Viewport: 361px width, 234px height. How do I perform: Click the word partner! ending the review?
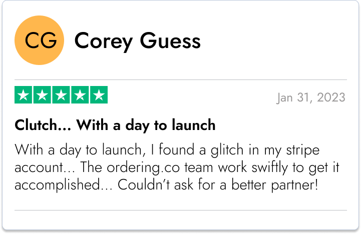click(x=294, y=185)
